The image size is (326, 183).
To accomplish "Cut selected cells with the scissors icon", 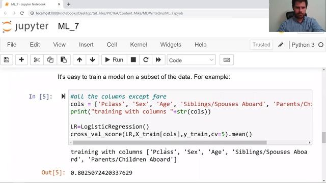I will pyautogui.click(x=37, y=60).
